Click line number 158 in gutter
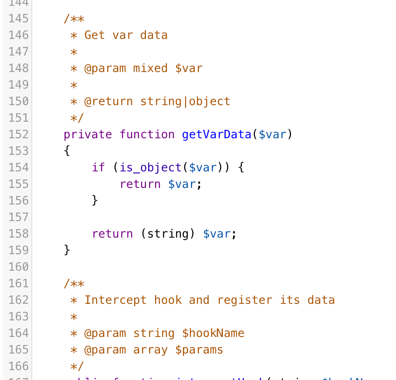 coord(19,233)
